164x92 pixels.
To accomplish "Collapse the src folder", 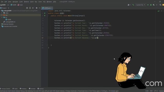I will pos(2,17).
